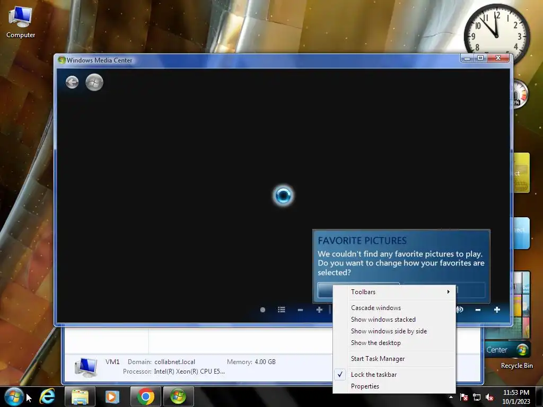Click the Show desktop strip at taskbar end
Viewport: 543px width, 407px height.
[x=540, y=397]
